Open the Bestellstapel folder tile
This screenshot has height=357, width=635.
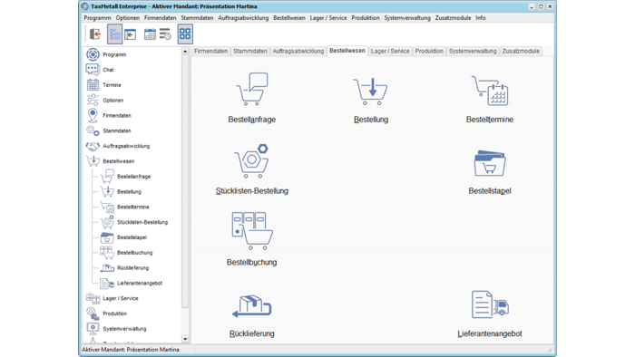[x=490, y=172]
